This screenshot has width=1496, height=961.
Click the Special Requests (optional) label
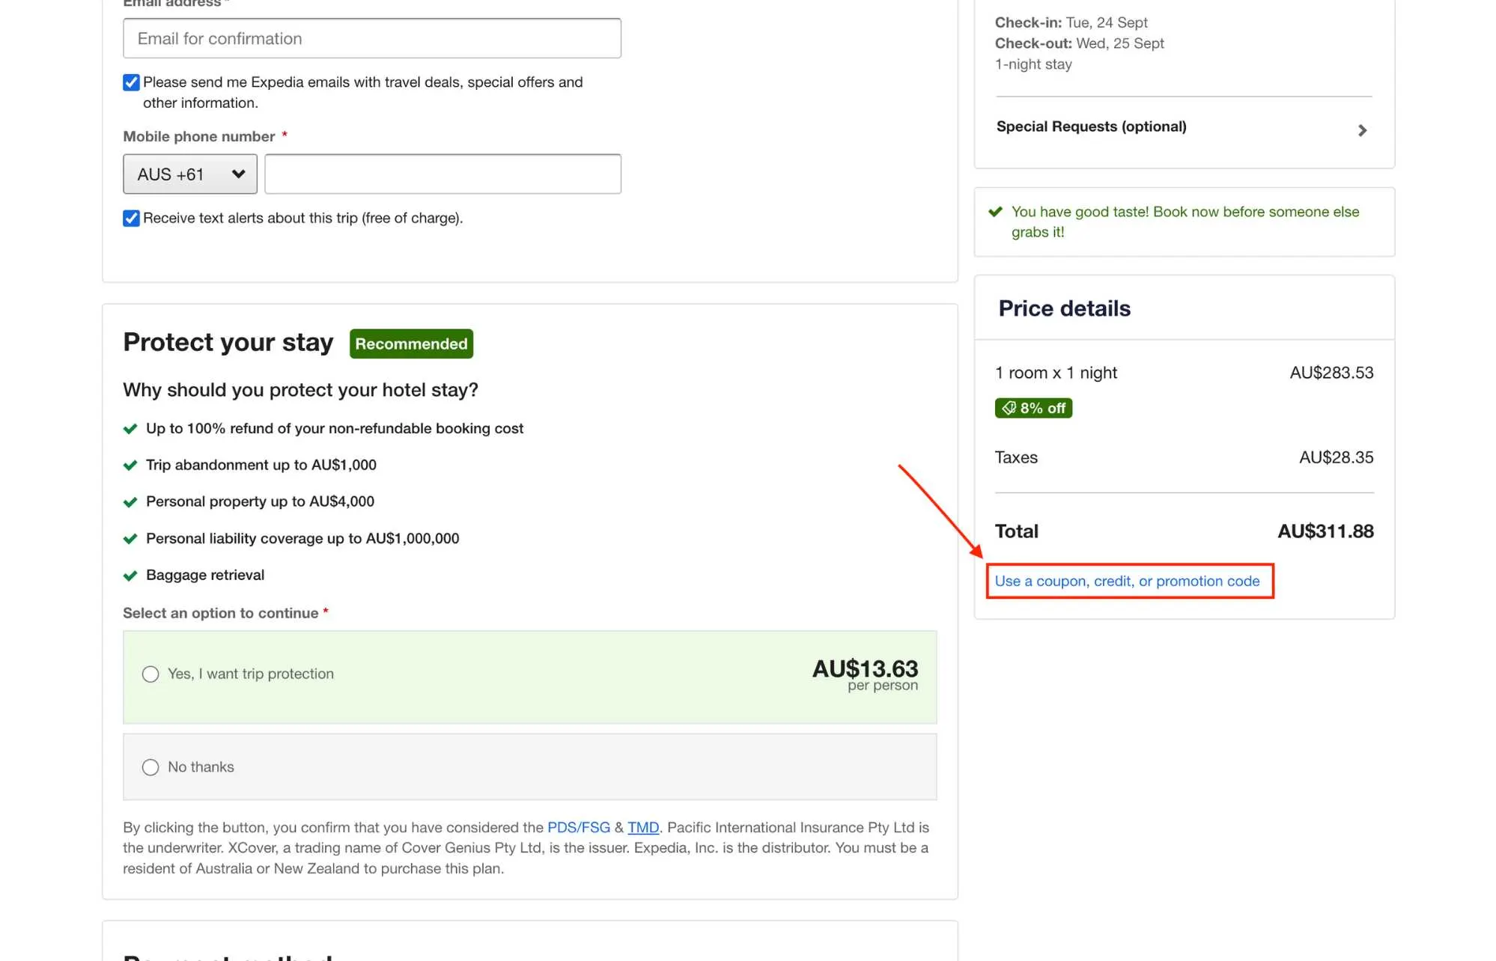tap(1091, 126)
